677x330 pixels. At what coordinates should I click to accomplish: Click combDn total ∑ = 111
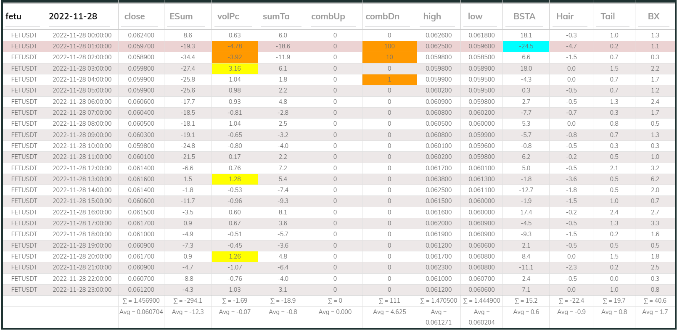tap(389, 301)
